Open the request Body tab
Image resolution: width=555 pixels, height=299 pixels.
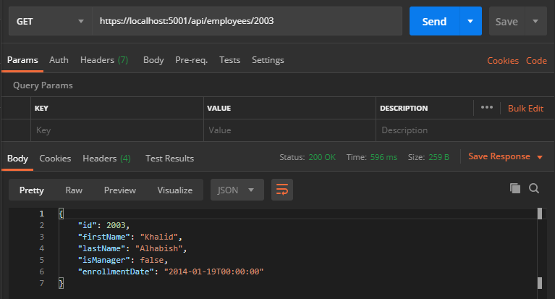coord(153,60)
